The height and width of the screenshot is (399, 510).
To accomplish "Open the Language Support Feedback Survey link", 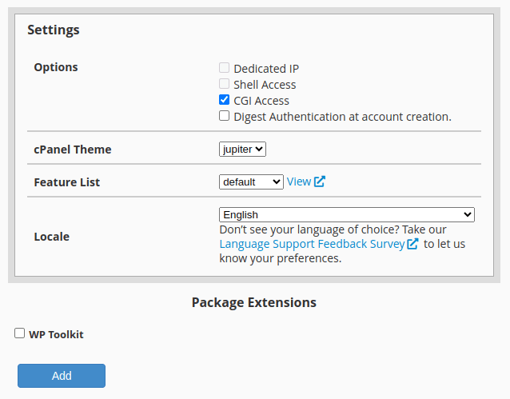I will pos(312,244).
